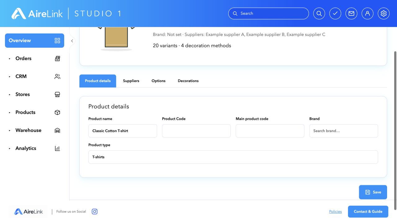This screenshot has width=397, height=223.
Task: Click the T-shirt product thumbnail
Action: click(x=116, y=39)
